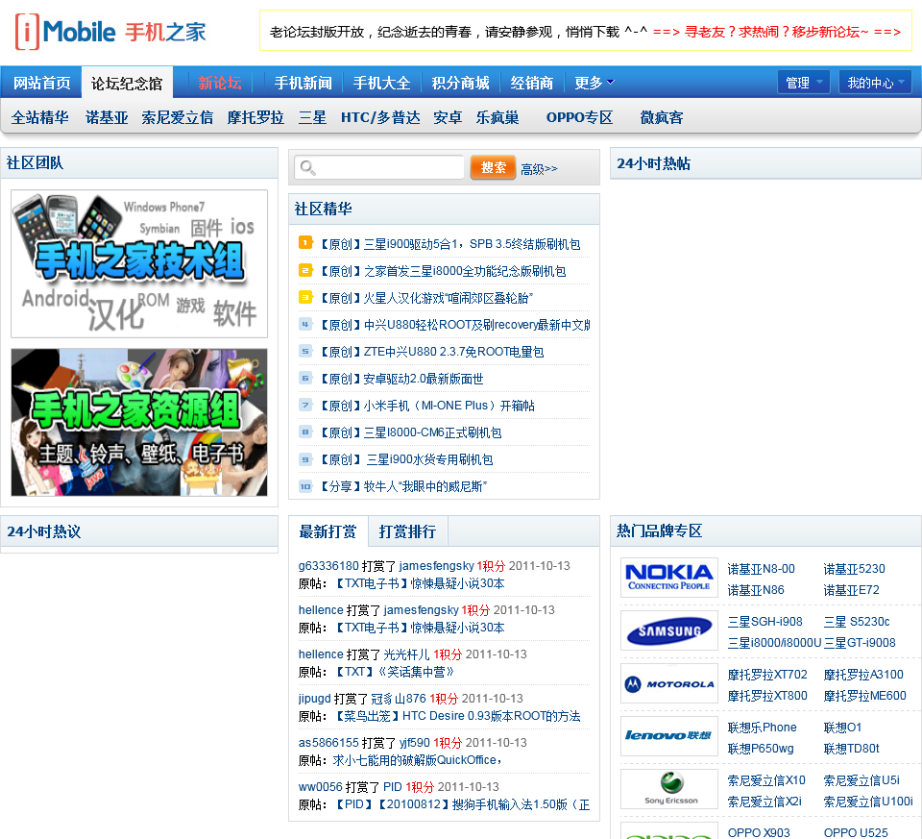Open the OPPO X903 model link

tap(759, 832)
